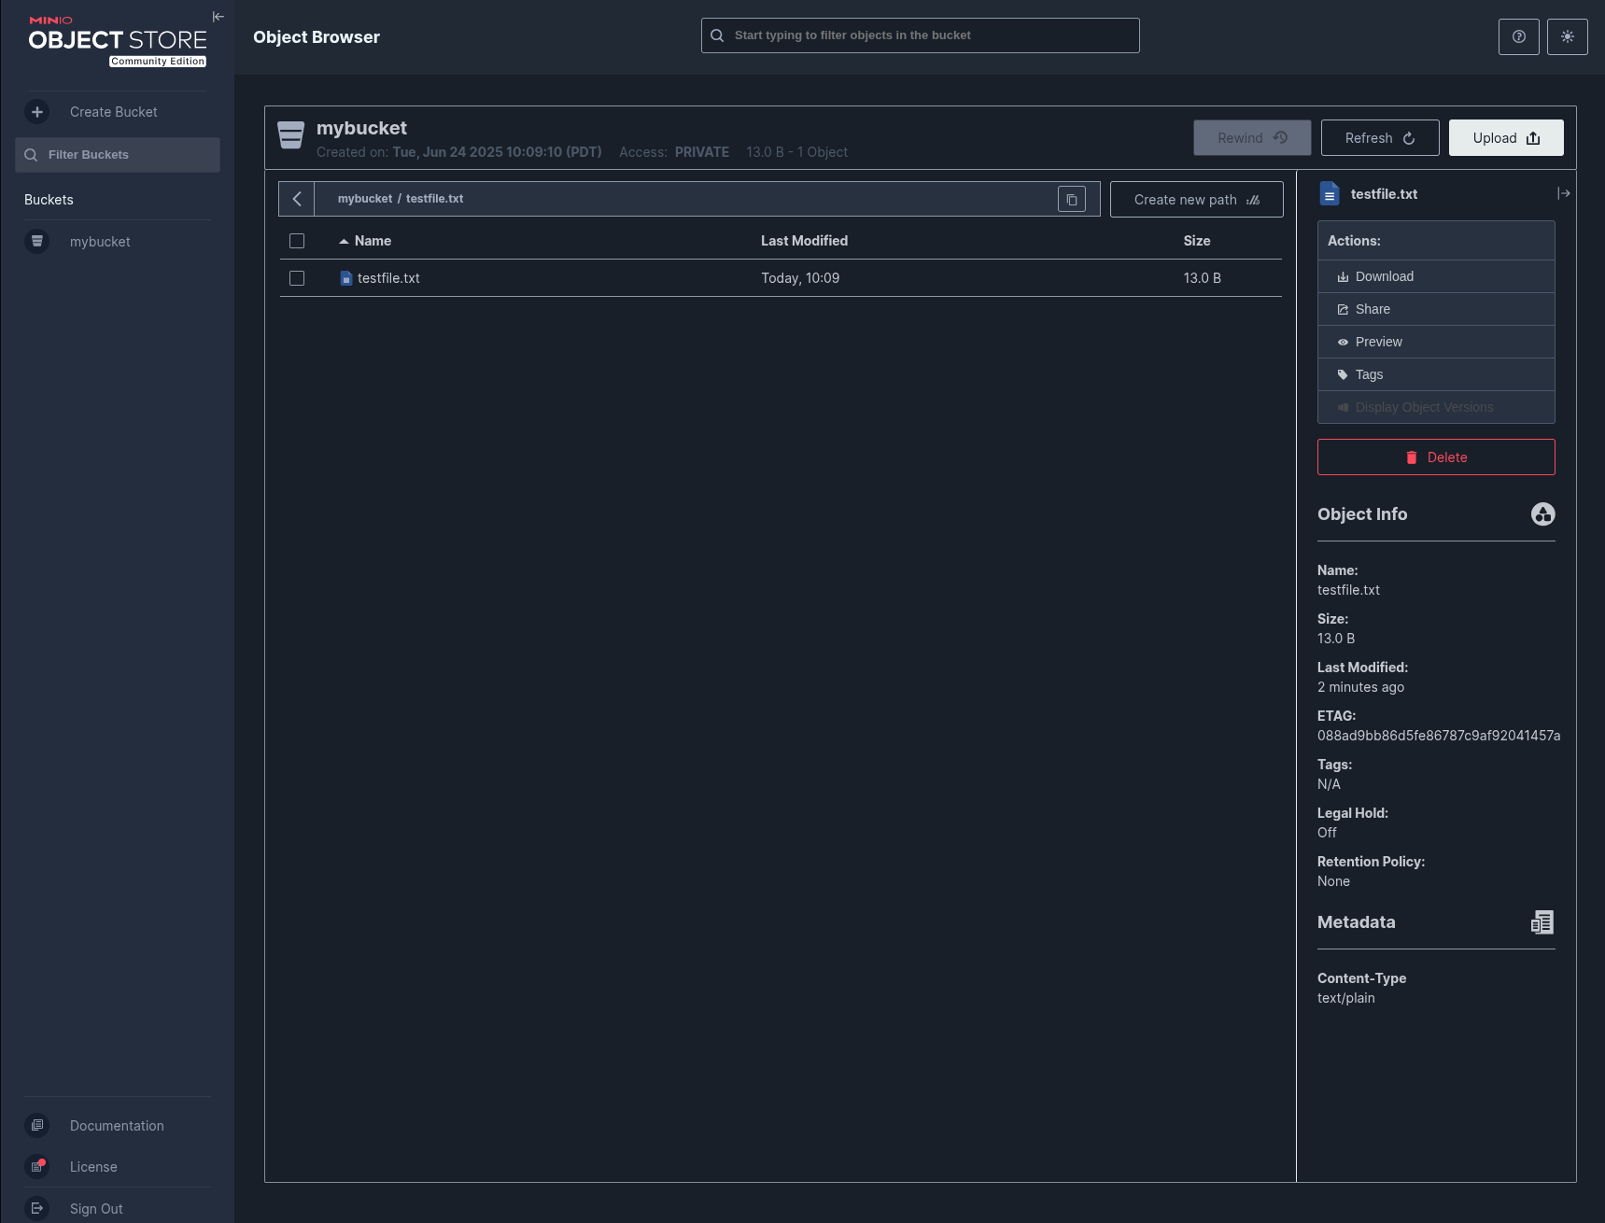Click Sign Out
The width and height of the screenshot is (1605, 1223).
[x=96, y=1209]
